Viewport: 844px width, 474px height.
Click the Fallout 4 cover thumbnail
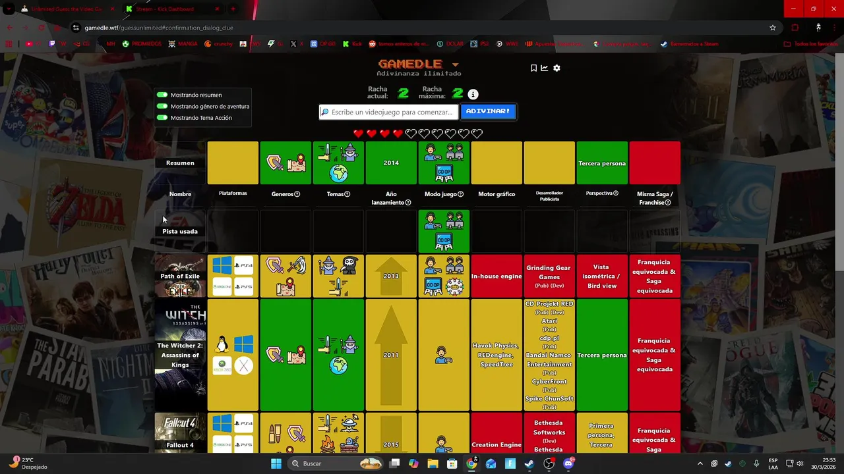pos(180,433)
